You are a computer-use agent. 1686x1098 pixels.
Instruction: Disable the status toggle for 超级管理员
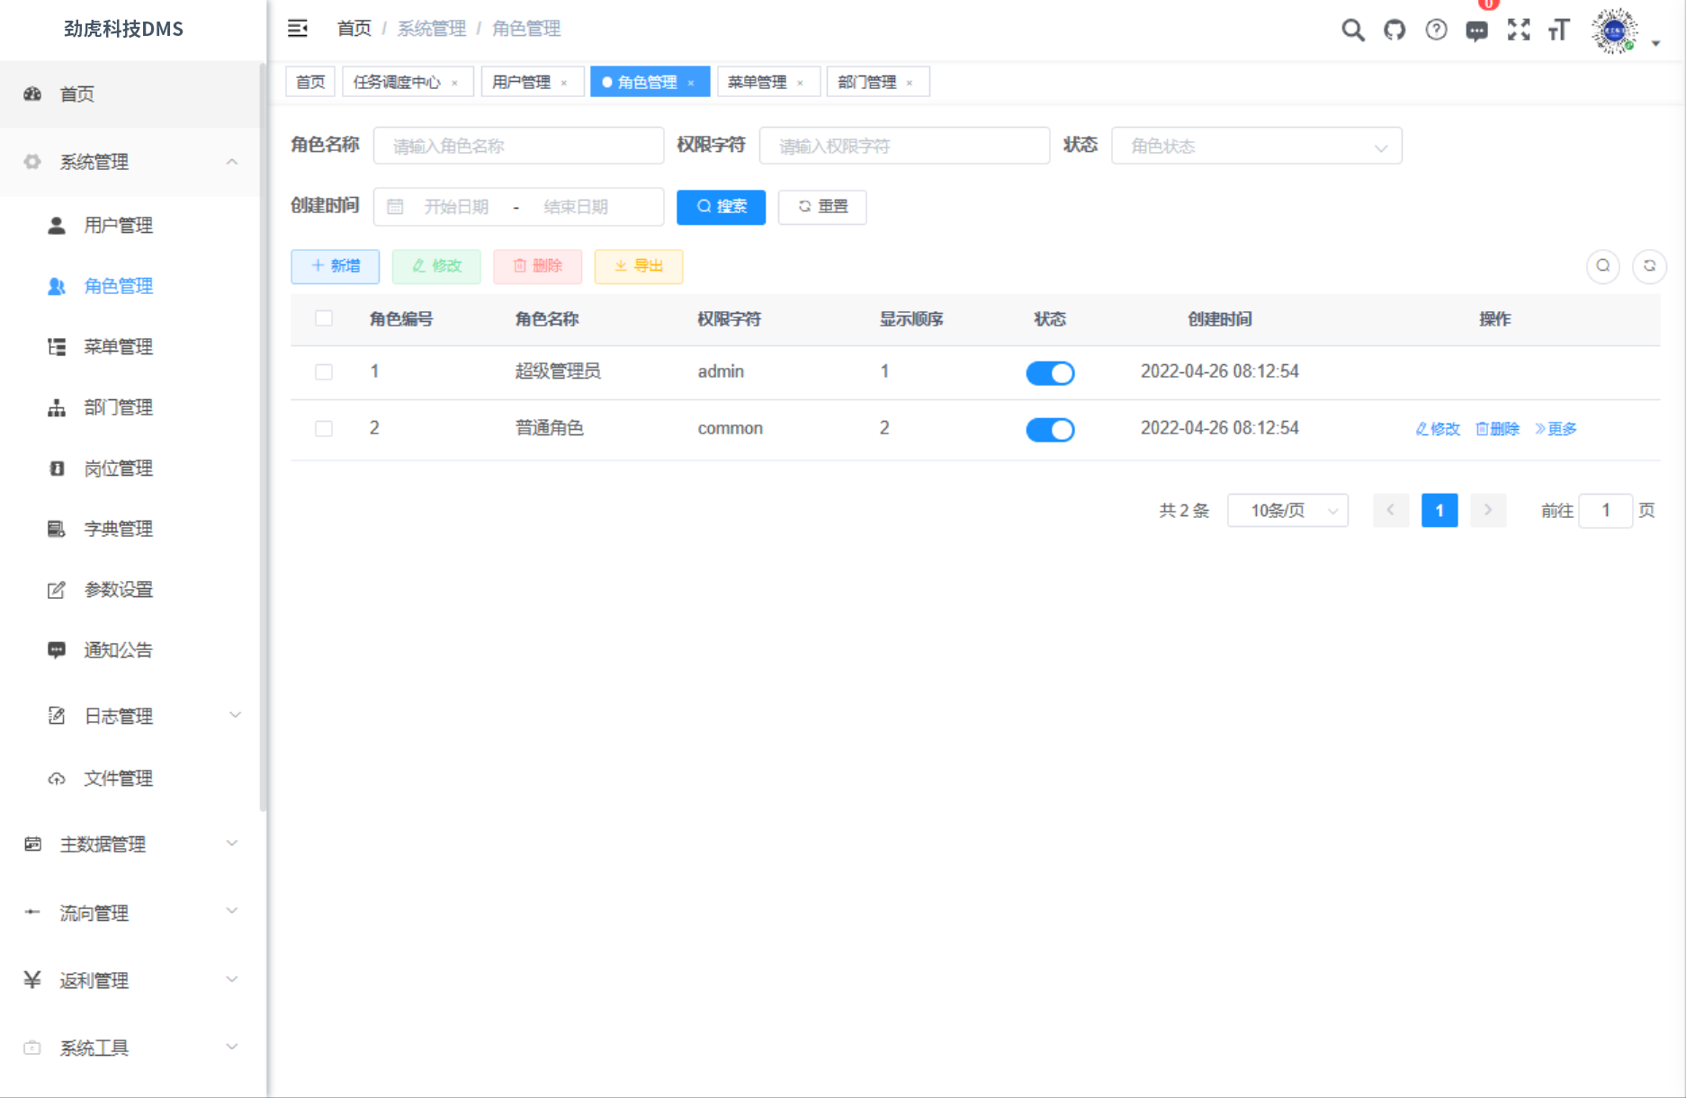(1050, 372)
